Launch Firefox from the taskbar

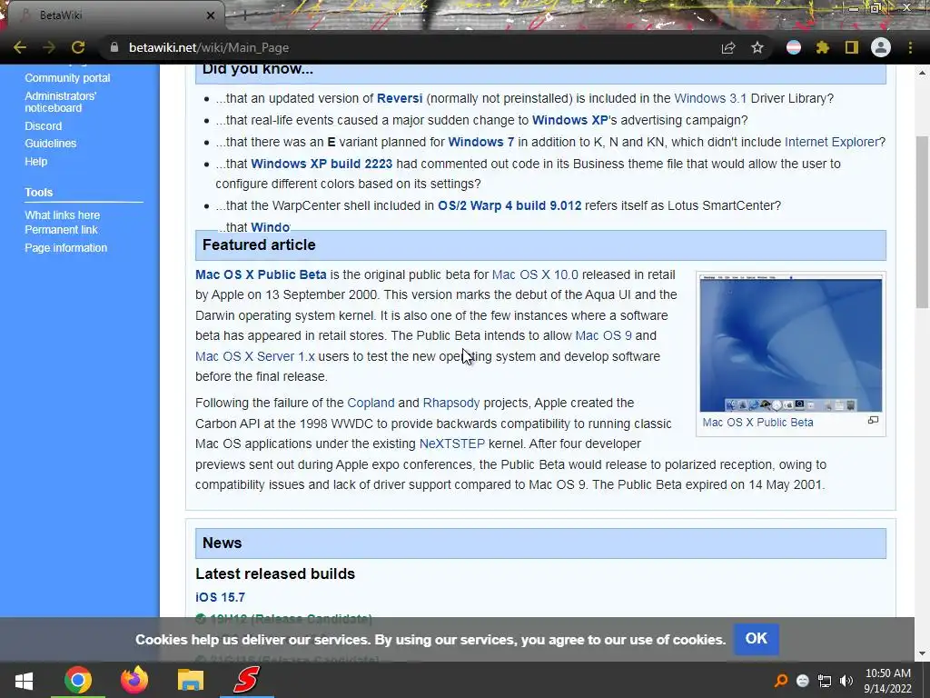pos(134,680)
